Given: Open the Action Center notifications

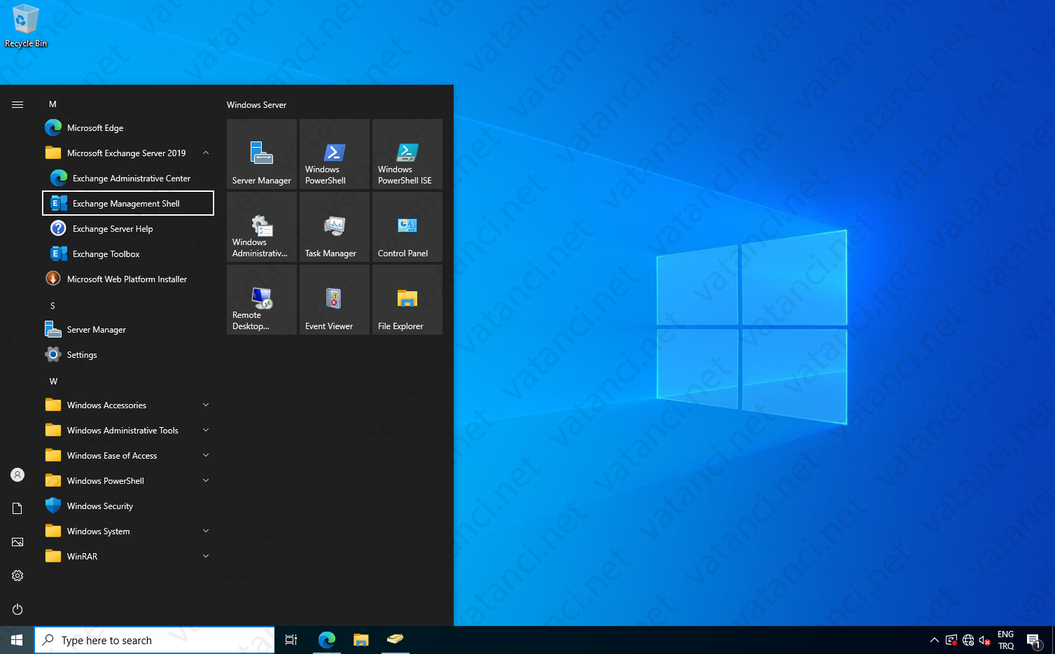Looking at the screenshot, I should tap(1034, 640).
